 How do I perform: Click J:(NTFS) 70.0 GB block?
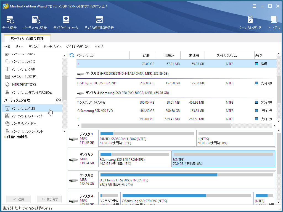coord(223,159)
